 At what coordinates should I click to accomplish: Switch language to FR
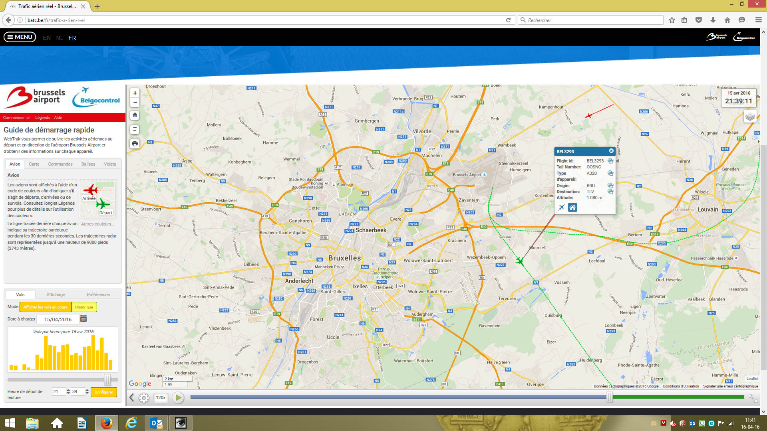click(x=72, y=38)
